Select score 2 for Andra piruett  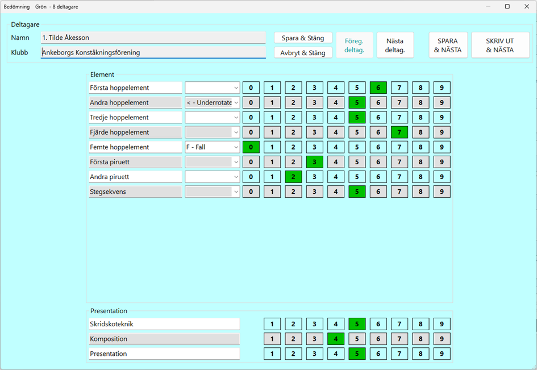tap(293, 177)
